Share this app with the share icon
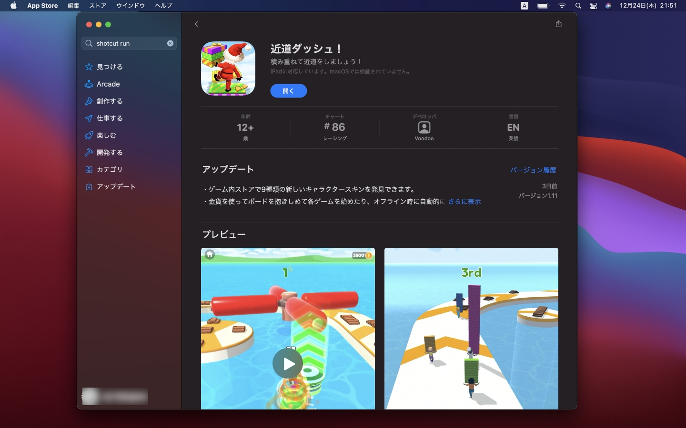This screenshot has height=428, width=686. coord(559,24)
